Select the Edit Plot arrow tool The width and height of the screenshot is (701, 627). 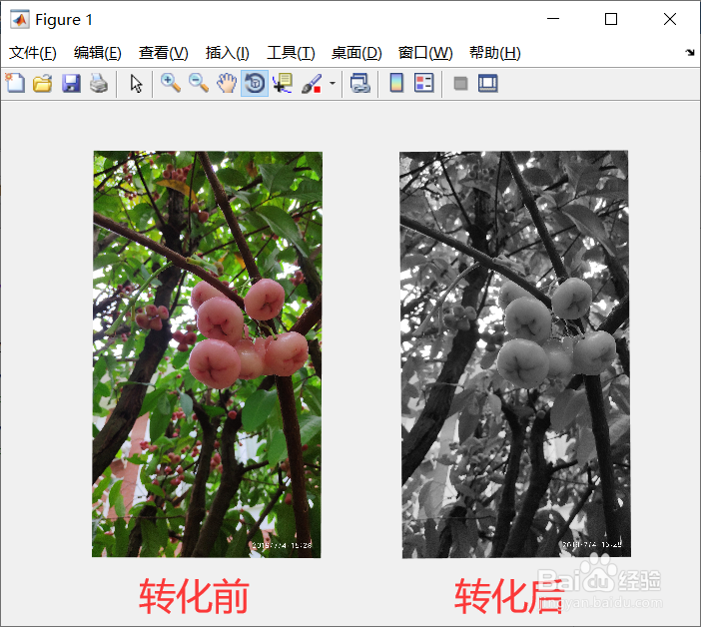coord(137,83)
